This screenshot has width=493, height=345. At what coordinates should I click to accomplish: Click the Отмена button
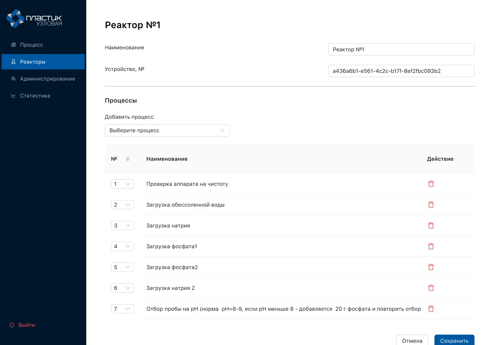412,340
